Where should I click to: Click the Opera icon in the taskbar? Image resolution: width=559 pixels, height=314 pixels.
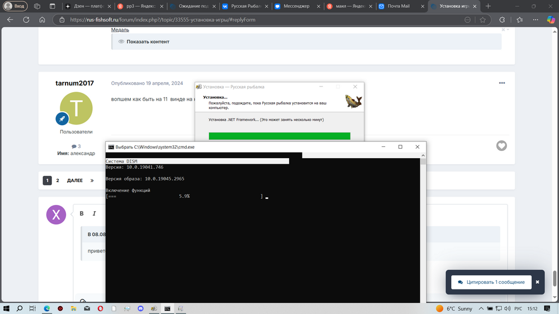100,308
